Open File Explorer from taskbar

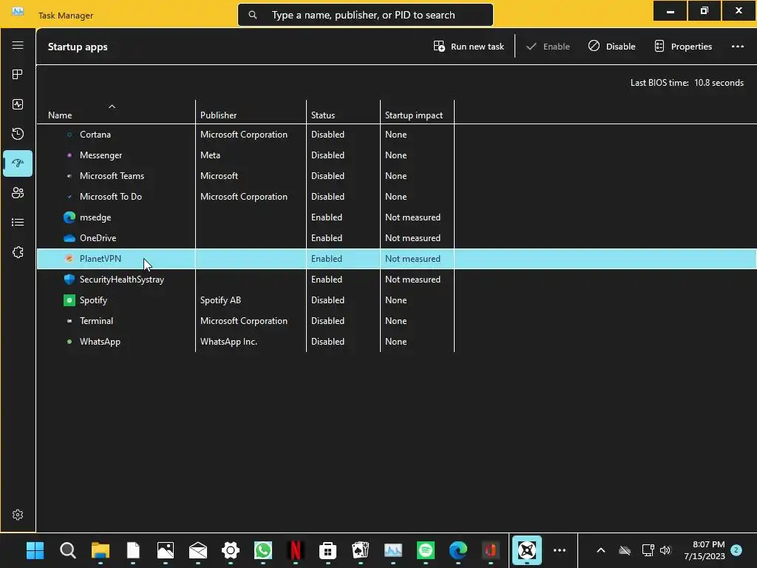pyautogui.click(x=101, y=550)
